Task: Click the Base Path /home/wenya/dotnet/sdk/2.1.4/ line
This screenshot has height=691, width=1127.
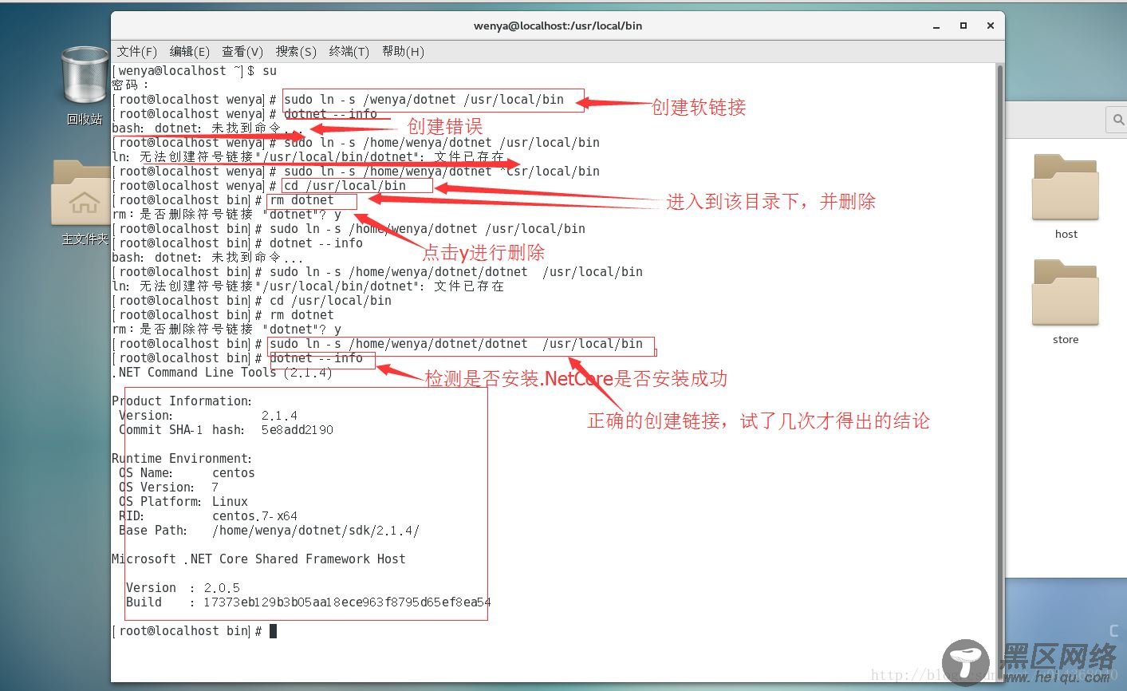Action: coord(269,531)
